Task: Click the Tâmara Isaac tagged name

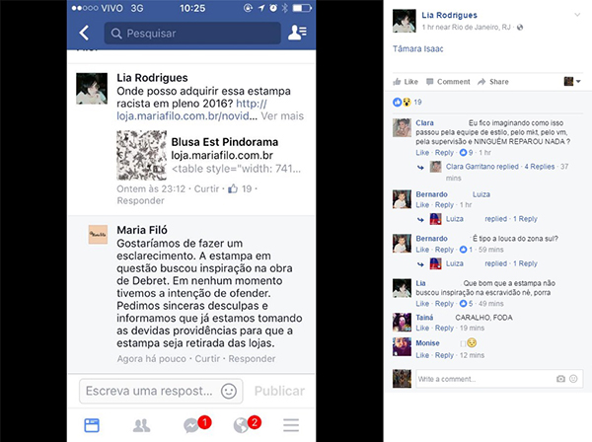Action: [x=418, y=48]
